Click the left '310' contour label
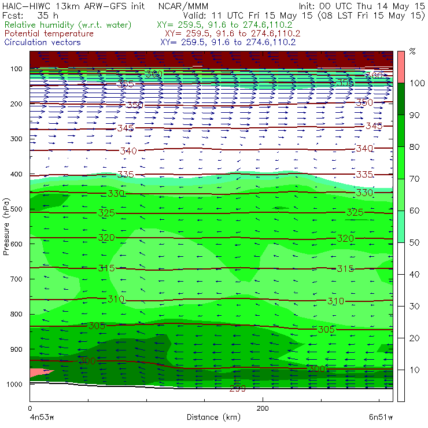 click(x=116, y=299)
